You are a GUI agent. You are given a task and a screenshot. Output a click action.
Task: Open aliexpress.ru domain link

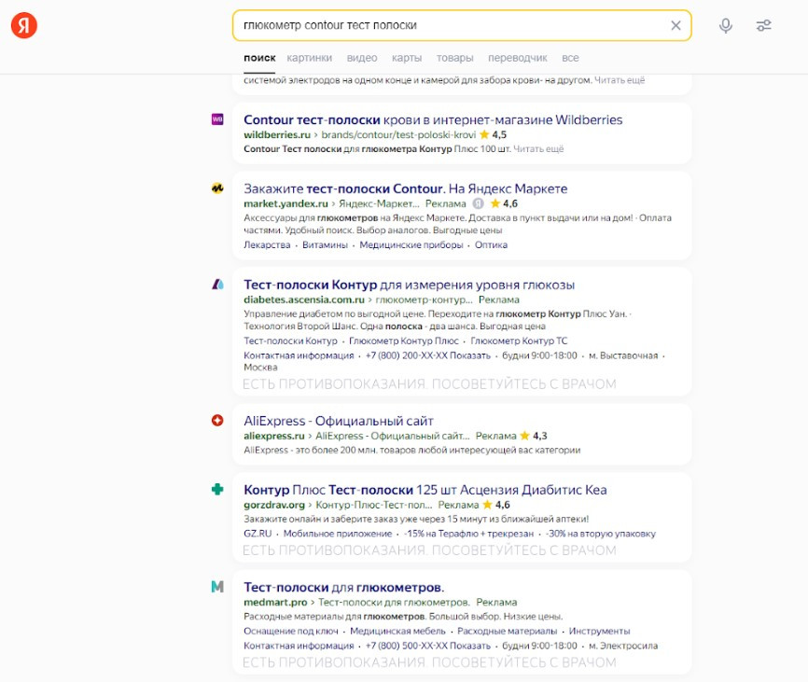(x=274, y=436)
